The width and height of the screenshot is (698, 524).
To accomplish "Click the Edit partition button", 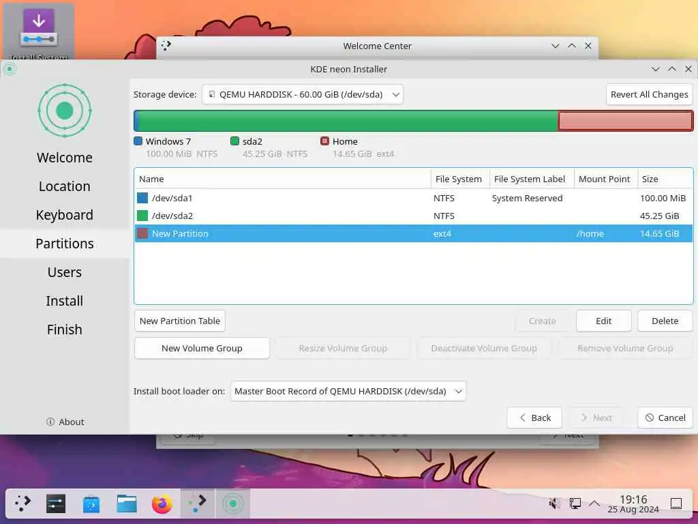I will coord(604,321).
